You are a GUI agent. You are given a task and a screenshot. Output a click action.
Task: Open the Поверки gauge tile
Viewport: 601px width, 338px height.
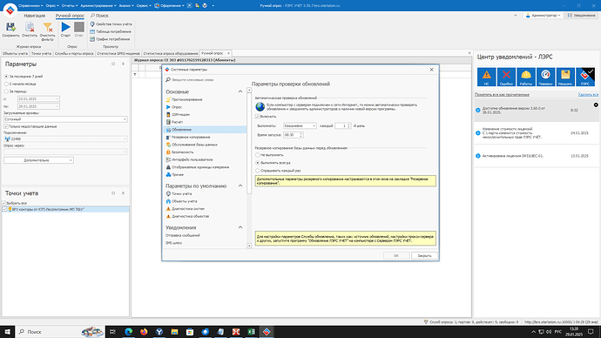pyautogui.click(x=545, y=77)
